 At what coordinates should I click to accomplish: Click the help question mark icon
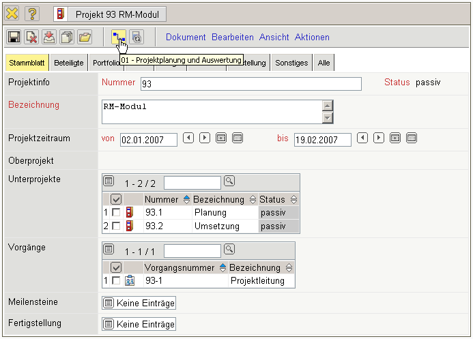[x=33, y=14]
